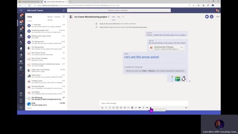The width and height of the screenshot is (238, 134).
Task: Show more apps via the ellipsis icon
Action: [21, 75]
